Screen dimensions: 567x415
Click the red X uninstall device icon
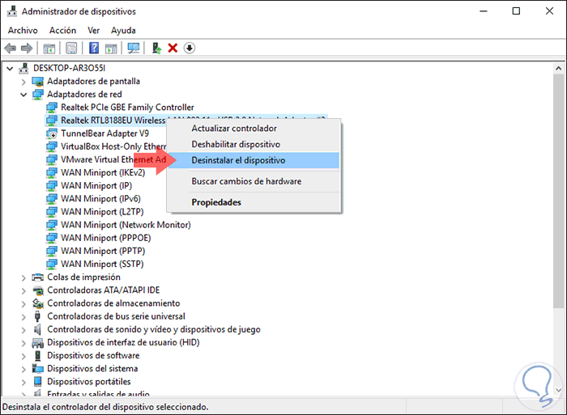[173, 48]
